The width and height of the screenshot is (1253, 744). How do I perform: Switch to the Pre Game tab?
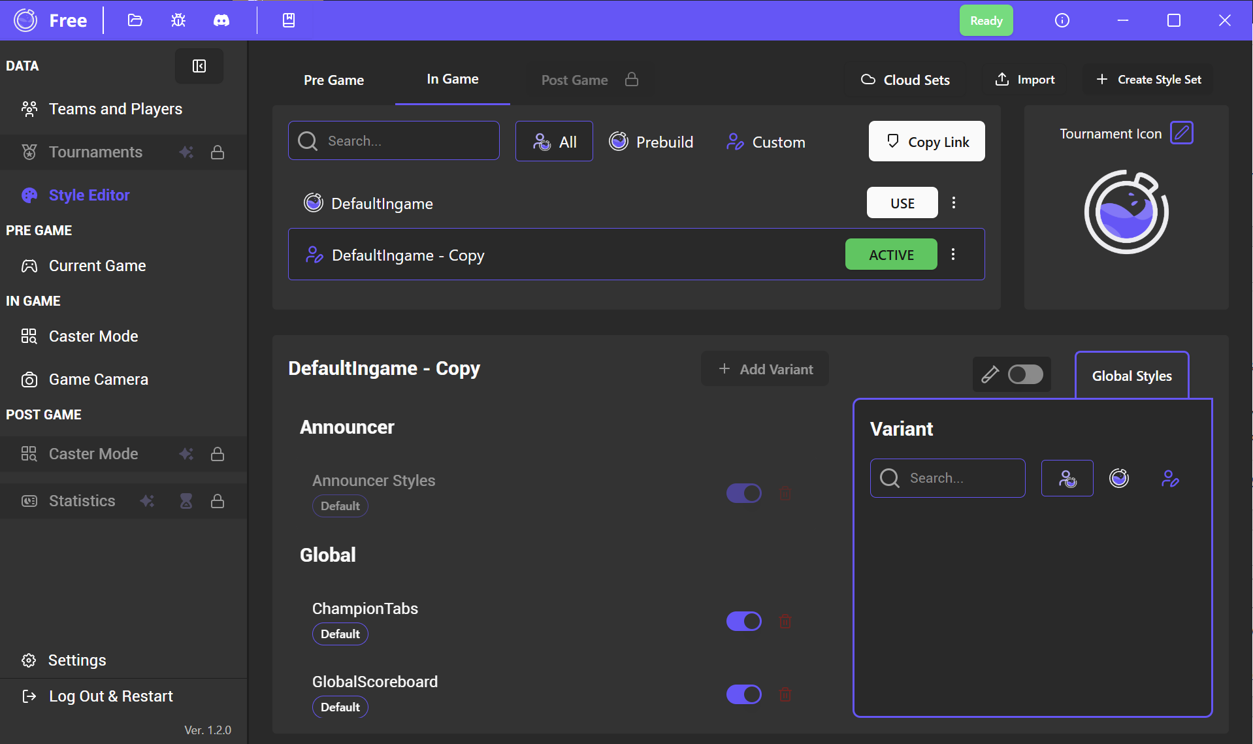333,80
